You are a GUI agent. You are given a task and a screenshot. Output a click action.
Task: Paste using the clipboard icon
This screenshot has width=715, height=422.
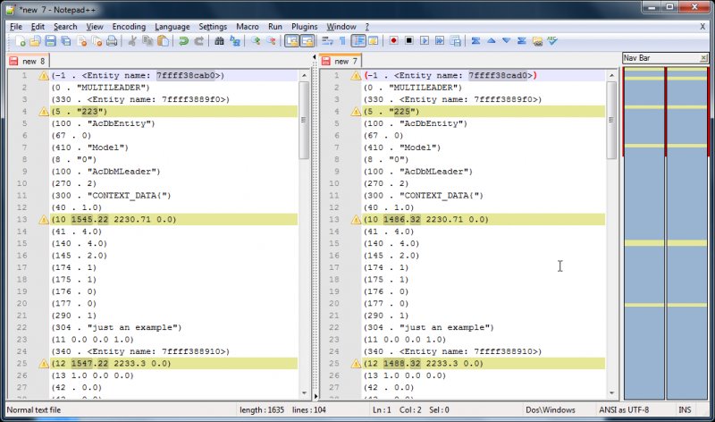point(164,41)
